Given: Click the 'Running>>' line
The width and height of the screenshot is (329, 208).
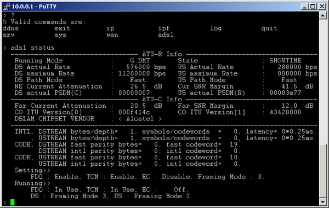Looking at the screenshot, I should point(32,183).
